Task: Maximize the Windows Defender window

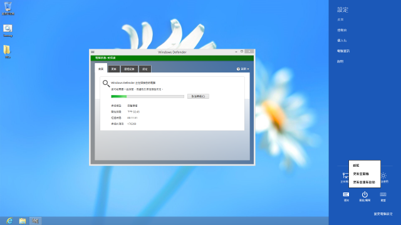Action: 242,51
